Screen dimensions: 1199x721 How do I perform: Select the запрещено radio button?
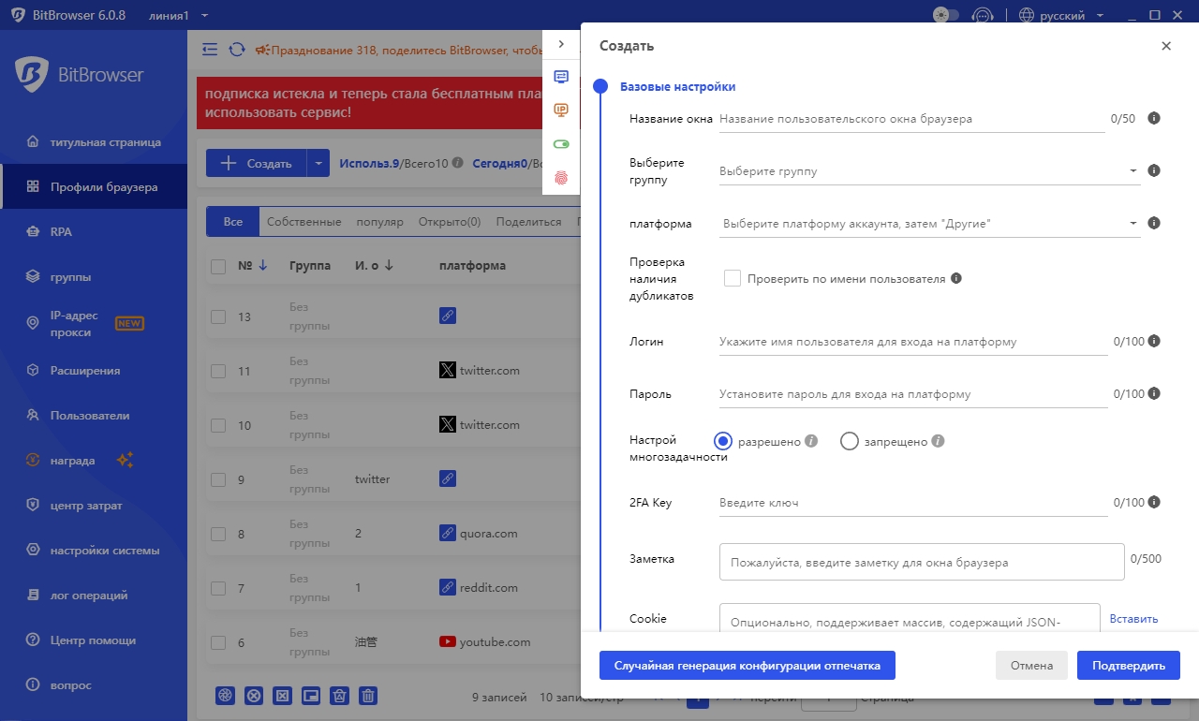click(850, 441)
